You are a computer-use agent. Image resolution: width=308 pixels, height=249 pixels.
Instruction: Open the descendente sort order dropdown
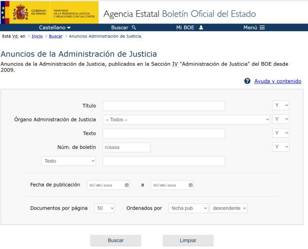coord(228,208)
